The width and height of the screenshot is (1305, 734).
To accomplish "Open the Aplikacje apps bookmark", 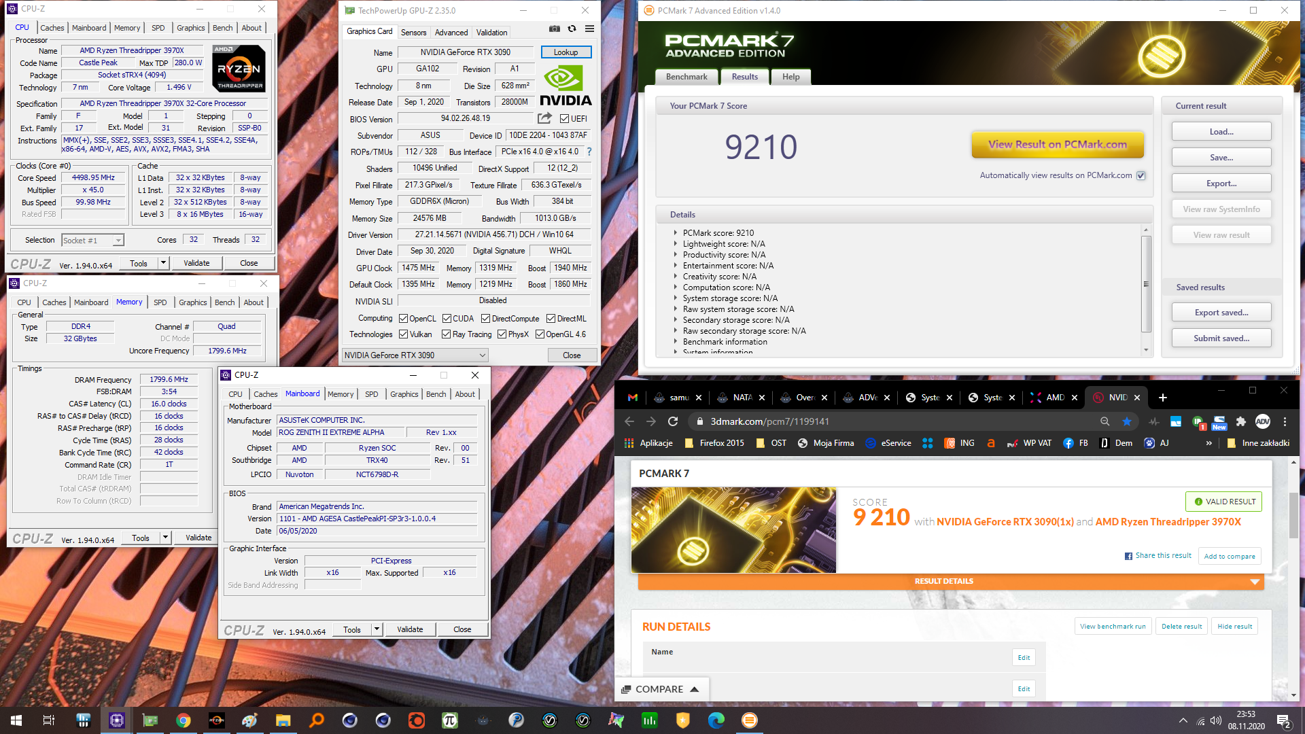I will coord(648,443).
